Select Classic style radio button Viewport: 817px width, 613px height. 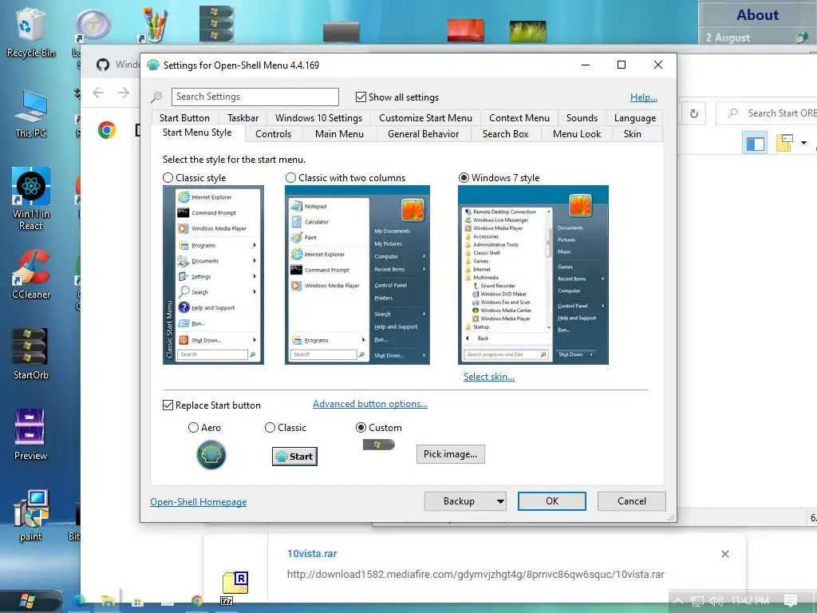pyautogui.click(x=168, y=178)
